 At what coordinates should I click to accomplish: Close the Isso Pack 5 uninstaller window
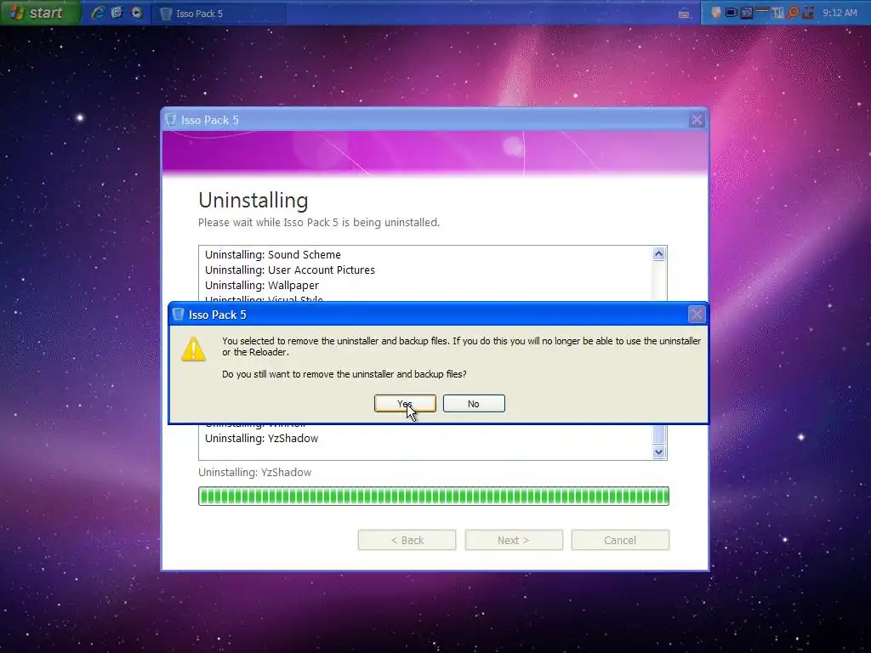696,120
